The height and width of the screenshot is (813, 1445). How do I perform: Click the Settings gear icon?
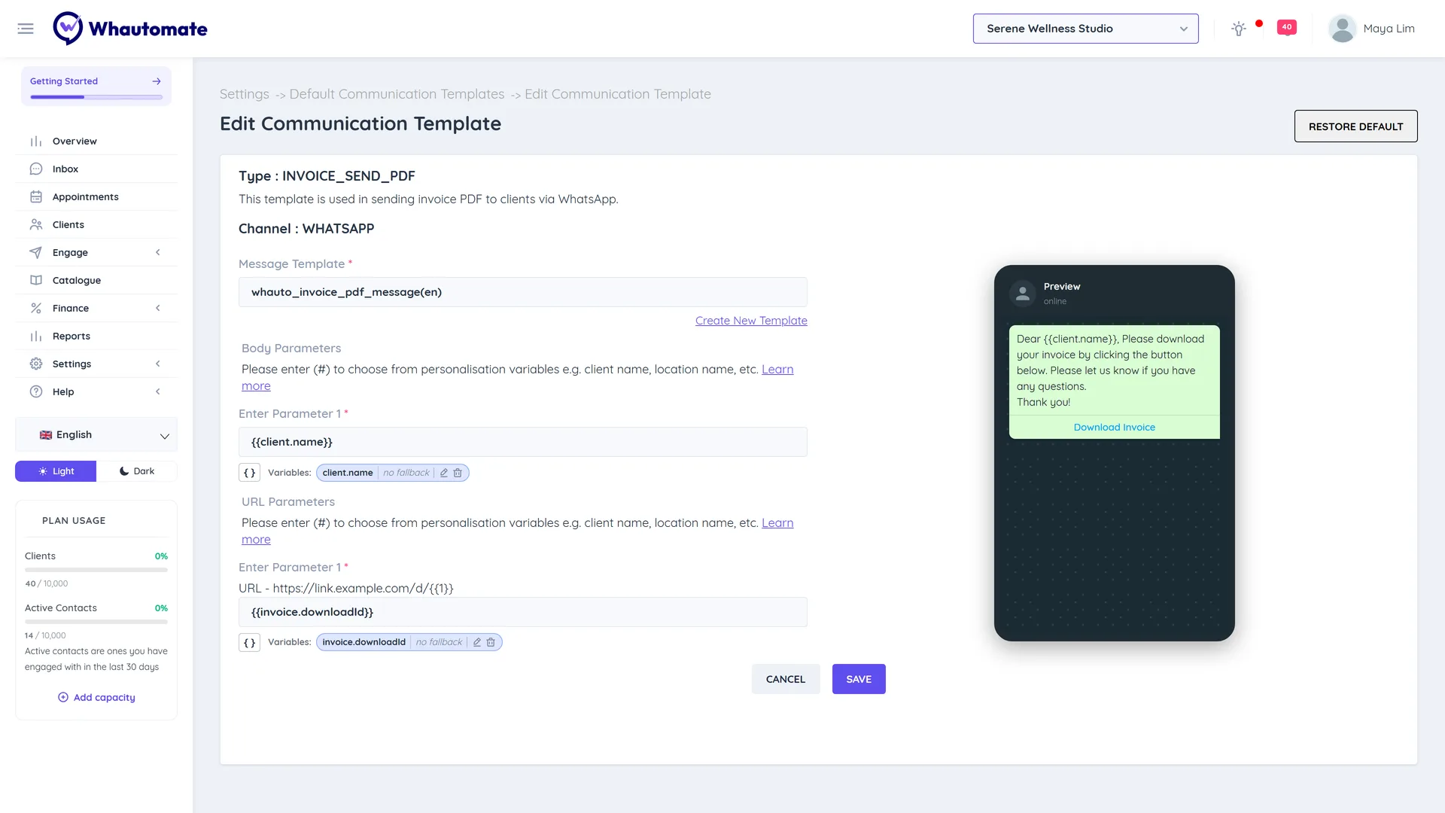(x=36, y=364)
